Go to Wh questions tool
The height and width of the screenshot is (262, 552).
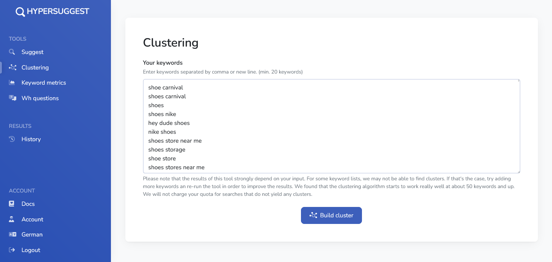pos(40,98)
